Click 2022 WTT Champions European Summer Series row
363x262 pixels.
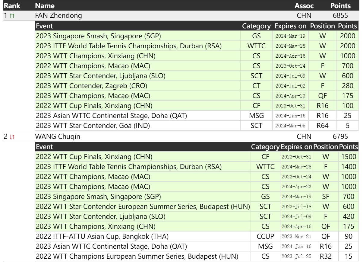click(137, 256)
